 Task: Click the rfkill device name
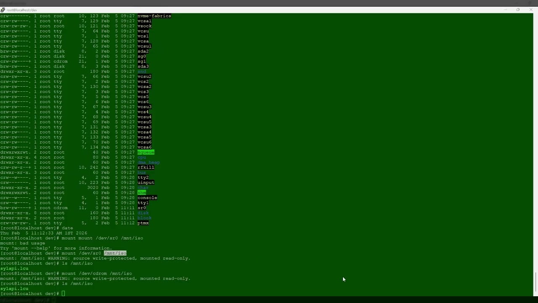(146, 167)
